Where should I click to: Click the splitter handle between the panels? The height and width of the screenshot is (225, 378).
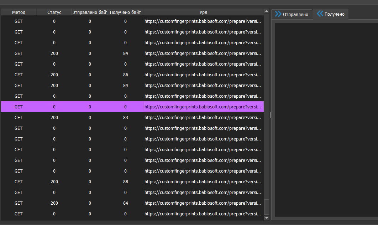click(x=270, y=115)
